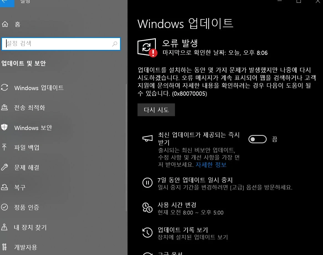Image resolution: width=323 pixels, height=255 pixels.
Task: Click 마지막으로 확인한 날짜 status text
Action: (215, 53)
